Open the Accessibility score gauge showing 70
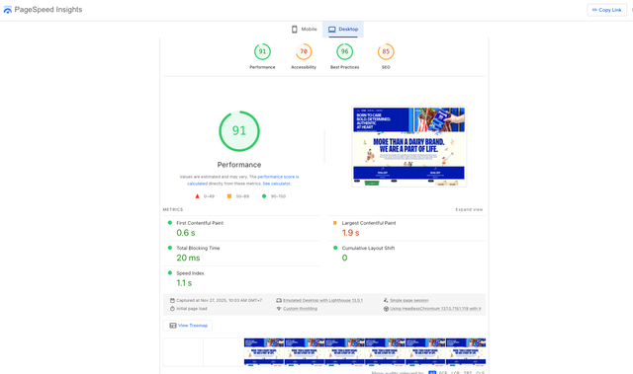 [x=304, y=51]
